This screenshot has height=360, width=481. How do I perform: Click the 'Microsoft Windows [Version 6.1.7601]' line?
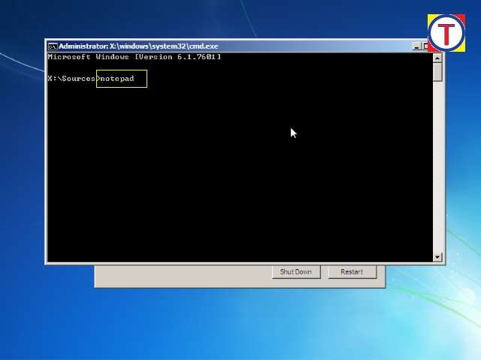tap(135, 57)
